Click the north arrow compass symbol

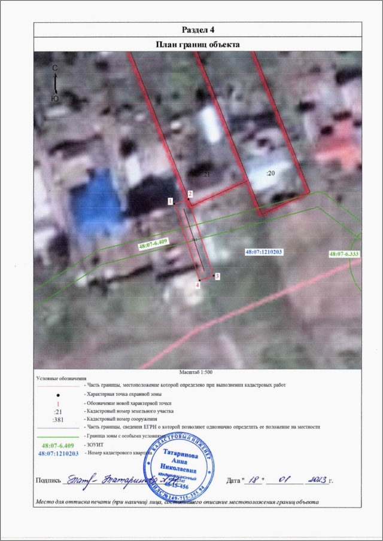[x=54, y=83]
